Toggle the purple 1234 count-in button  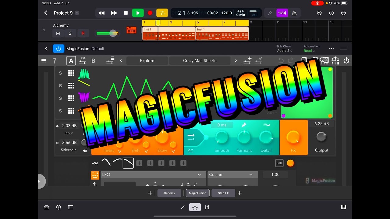coord(282,13)
